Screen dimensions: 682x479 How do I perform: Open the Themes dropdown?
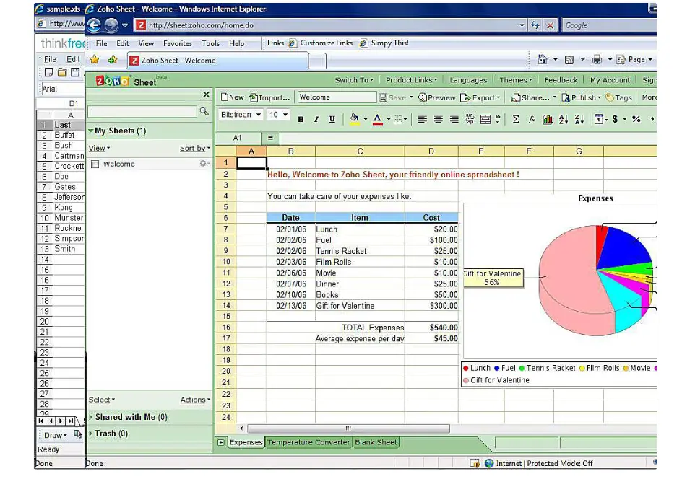coord(515,80)
